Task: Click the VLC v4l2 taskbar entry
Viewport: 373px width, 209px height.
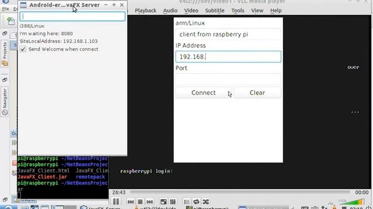Action: (156, 207)
